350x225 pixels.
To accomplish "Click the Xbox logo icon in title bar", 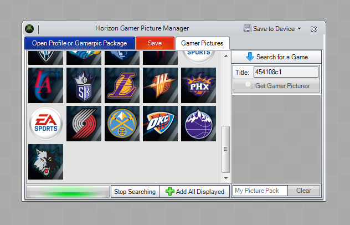I will (29, 29).
